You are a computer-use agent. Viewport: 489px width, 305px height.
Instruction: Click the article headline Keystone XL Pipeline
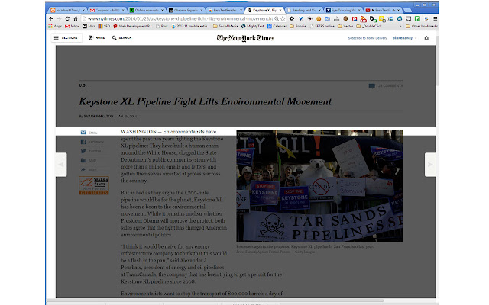coord(206,101)
